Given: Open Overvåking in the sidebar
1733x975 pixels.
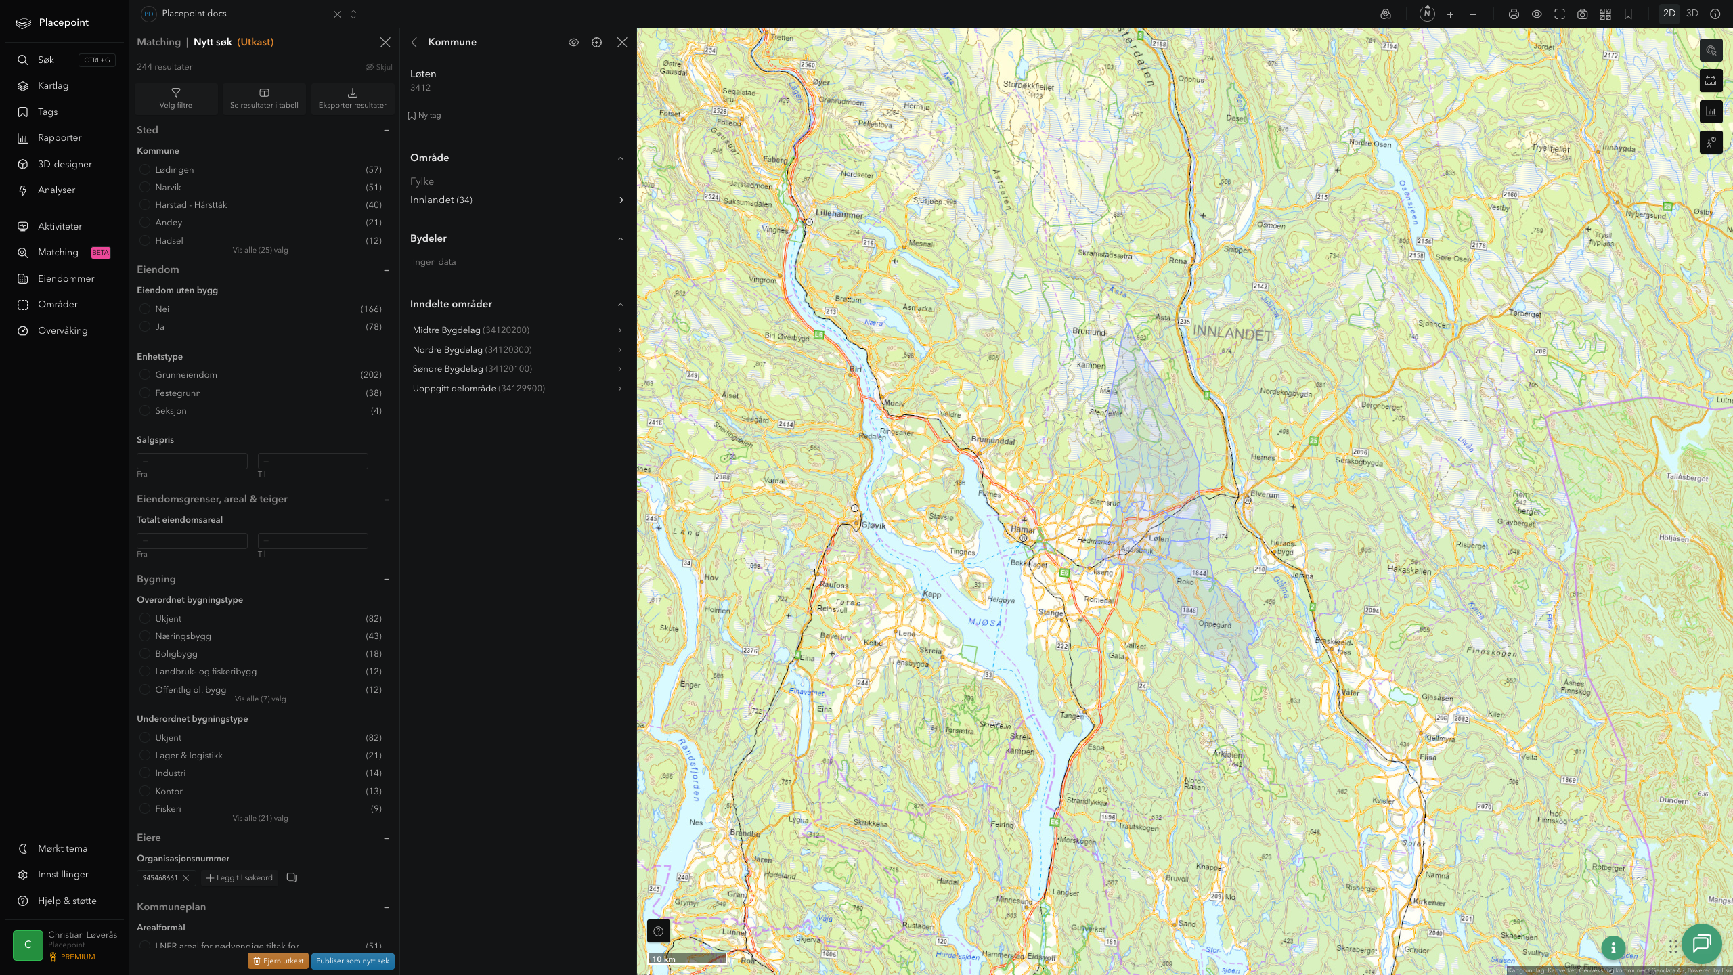Looking at the screenshot, I should [64, 331].
